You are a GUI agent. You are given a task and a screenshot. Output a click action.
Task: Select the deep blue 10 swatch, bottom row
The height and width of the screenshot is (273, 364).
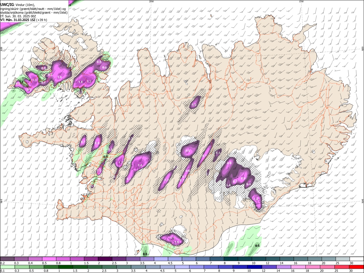click(255, 267)
